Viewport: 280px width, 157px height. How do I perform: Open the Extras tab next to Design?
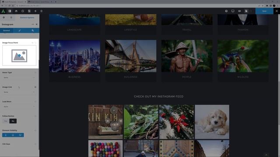click(33, 31)
